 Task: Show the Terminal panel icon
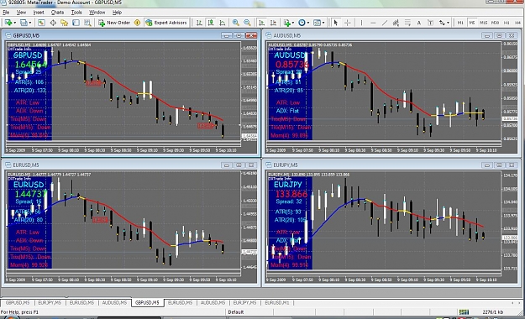(x=76, y=23)
